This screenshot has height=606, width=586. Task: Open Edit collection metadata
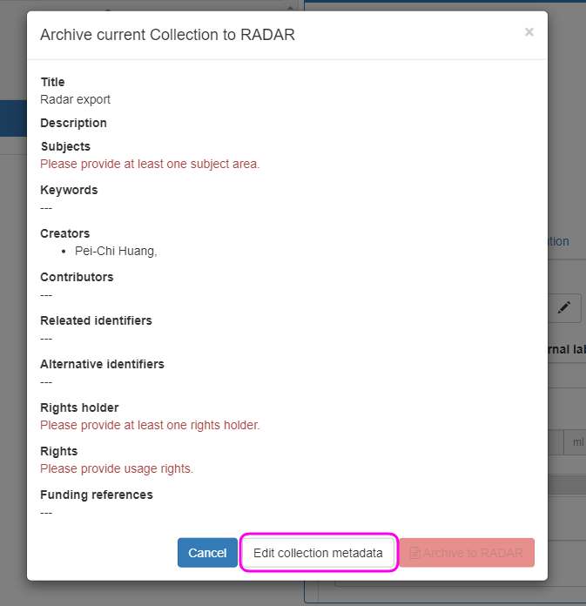coord(318,553)
